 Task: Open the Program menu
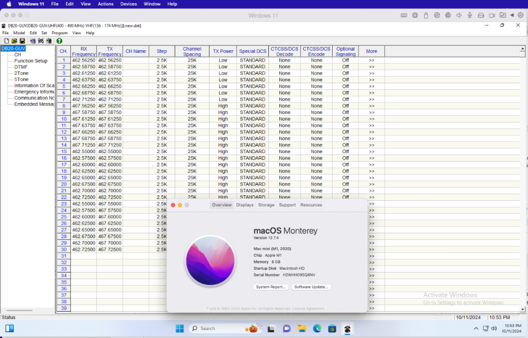pos(61,32)
